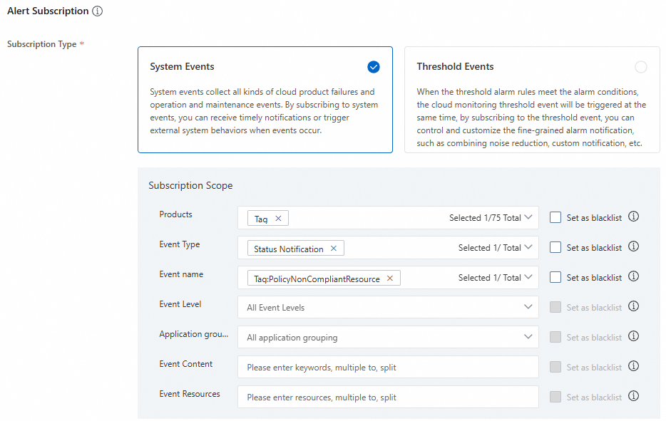This screenshot has width=666, height=421.
Task: Click info icon on Event Level row
Action: pyautogui.click(x=633, y=307)
